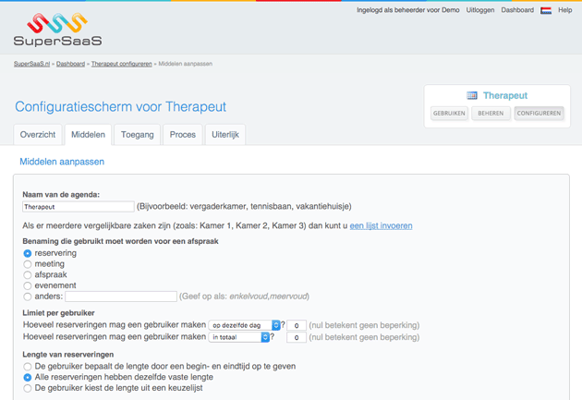Switch to the Proces tab
Screen dimensions: 582x400
pos(183,134)
